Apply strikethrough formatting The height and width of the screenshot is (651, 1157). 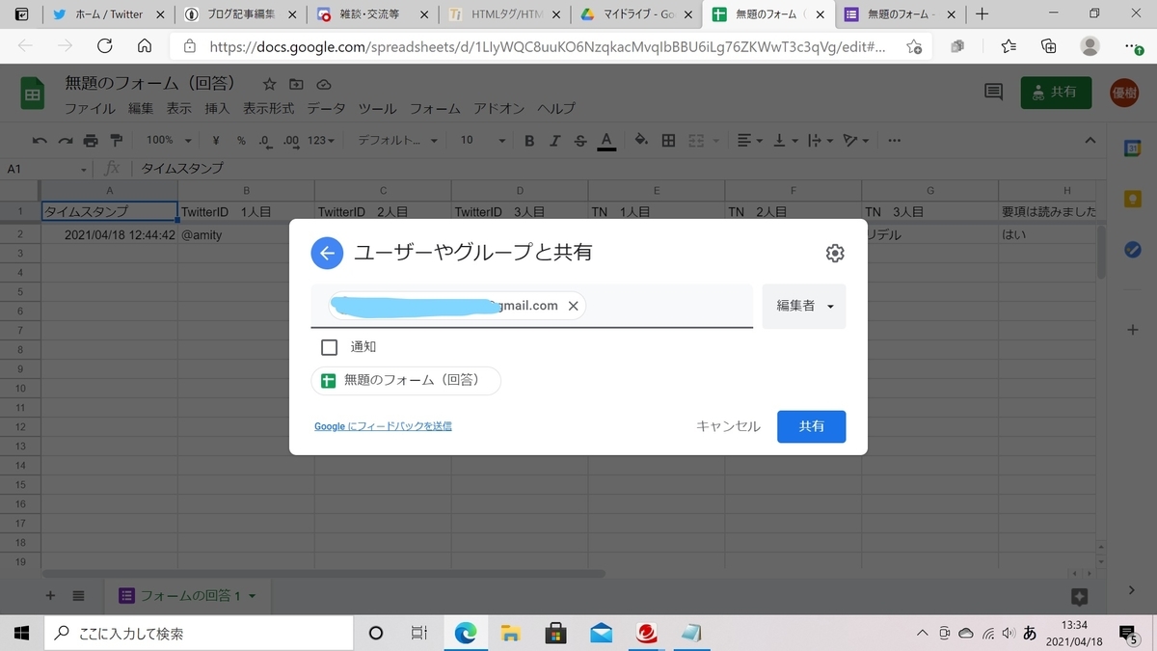(x=579, y=140)
